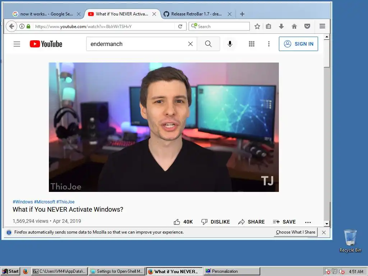Open site information icon in address bar
This screenshot has height=276, width=368.
coord(22,26)
